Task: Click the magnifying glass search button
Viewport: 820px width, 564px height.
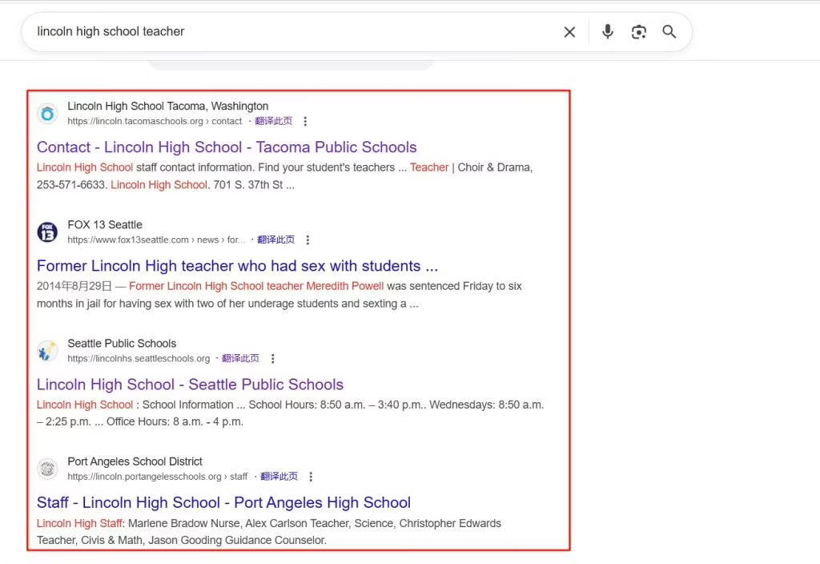Action: pyautogui.click(x=669, y=32)
